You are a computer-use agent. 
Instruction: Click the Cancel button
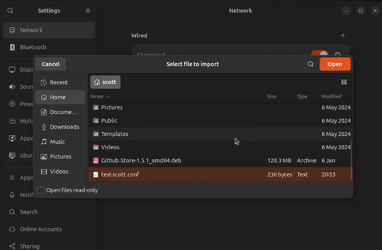click(50, 64)
